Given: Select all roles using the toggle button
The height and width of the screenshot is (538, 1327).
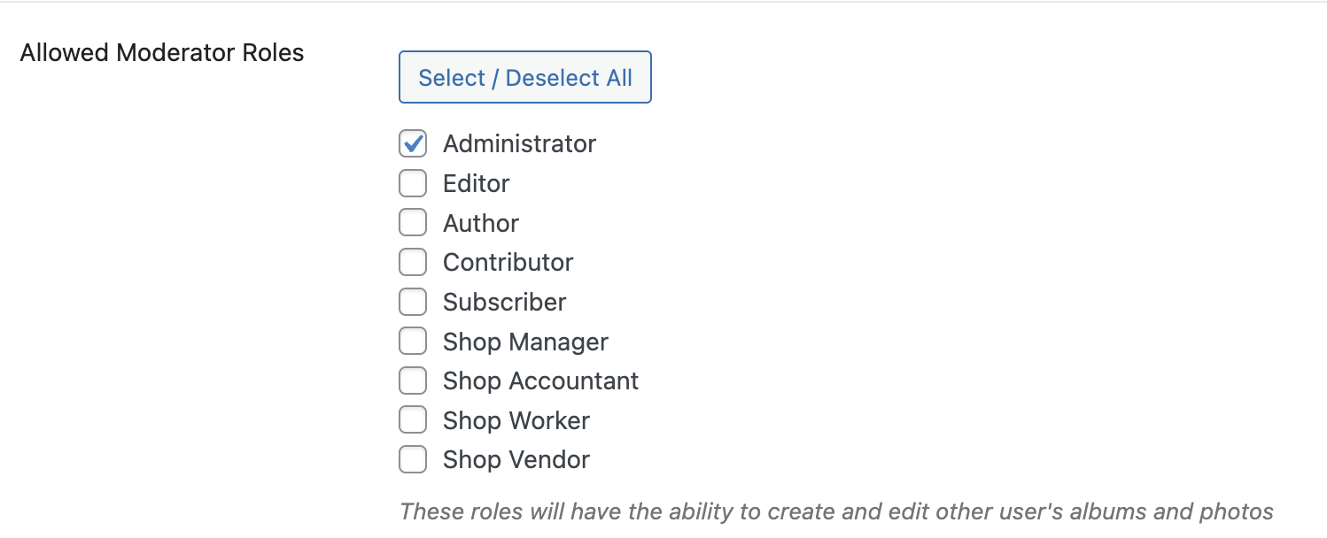Looking at the screenshot, I should click(x=524, y=77).
